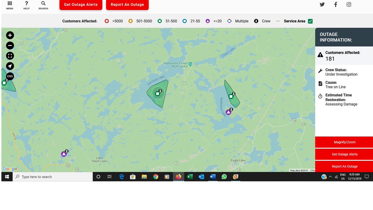Click the Estimated Time stopwatch icon
Viewport: 373px width, 210px height.
point(320,96)
